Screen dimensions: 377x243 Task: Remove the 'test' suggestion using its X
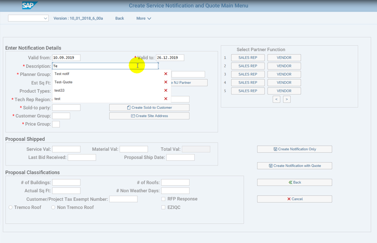point(166,99)
